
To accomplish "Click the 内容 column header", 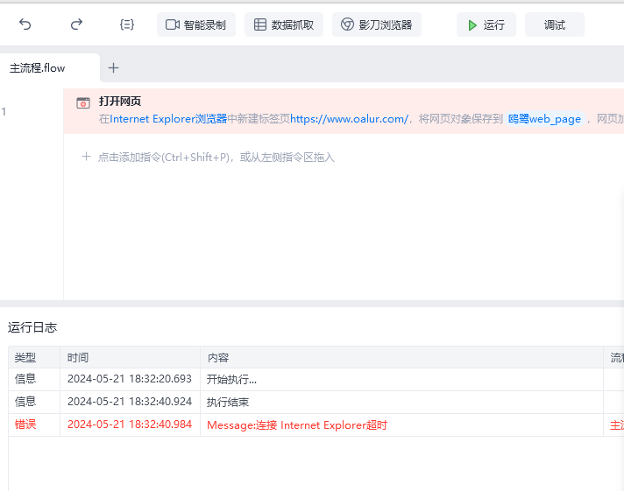I will point(218,357).
